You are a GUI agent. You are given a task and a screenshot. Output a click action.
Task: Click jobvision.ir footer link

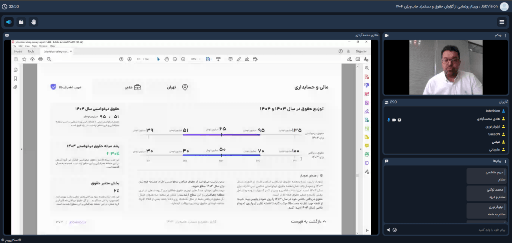click(78, 222)
